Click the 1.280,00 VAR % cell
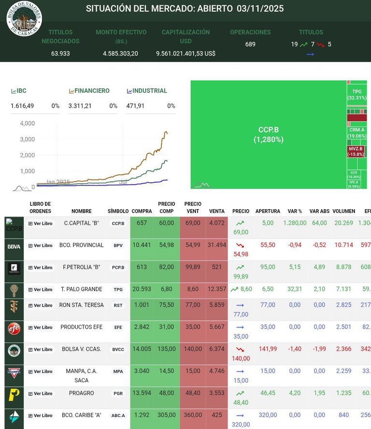The width and height of the screenshot is (371, 429). pos(295,223)
